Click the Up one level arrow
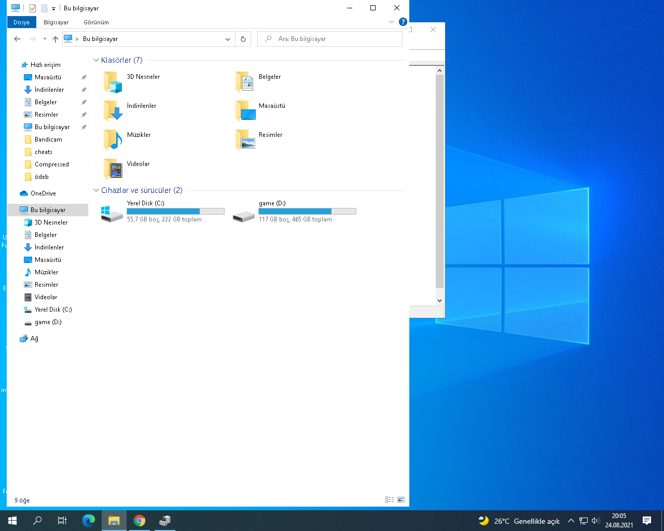This screenshot has width=664, height=531. pos(56,39)
